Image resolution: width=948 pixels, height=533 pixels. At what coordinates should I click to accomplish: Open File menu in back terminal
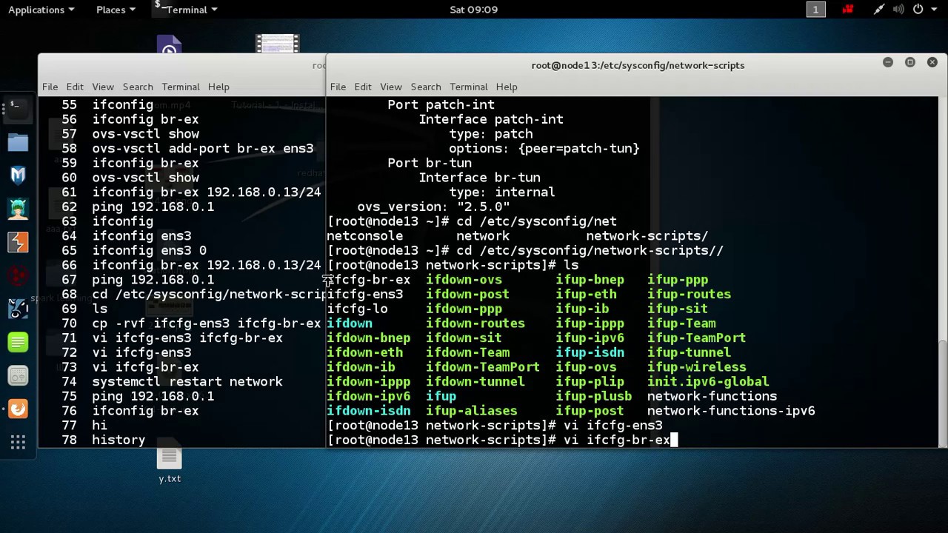point(50,87)
